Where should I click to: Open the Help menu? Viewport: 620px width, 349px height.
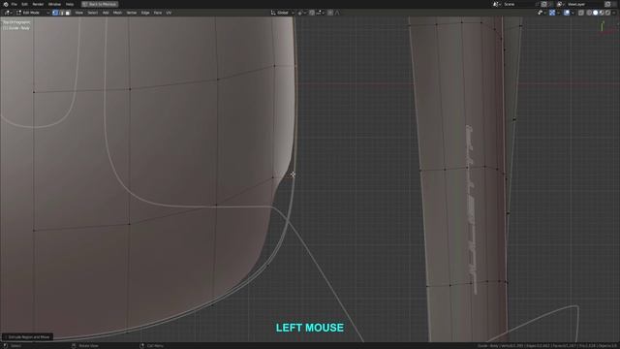point(70,4)
